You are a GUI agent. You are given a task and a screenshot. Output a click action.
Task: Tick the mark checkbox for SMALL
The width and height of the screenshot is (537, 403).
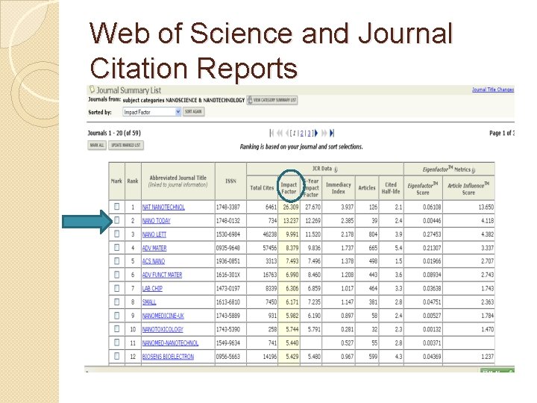click(x=117, y=302)
